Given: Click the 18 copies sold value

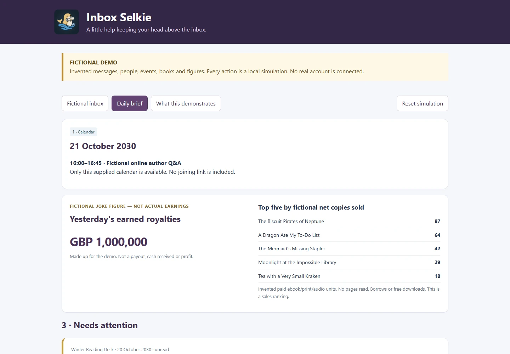Looking at the screenshot, I should (x=437, y=276).
